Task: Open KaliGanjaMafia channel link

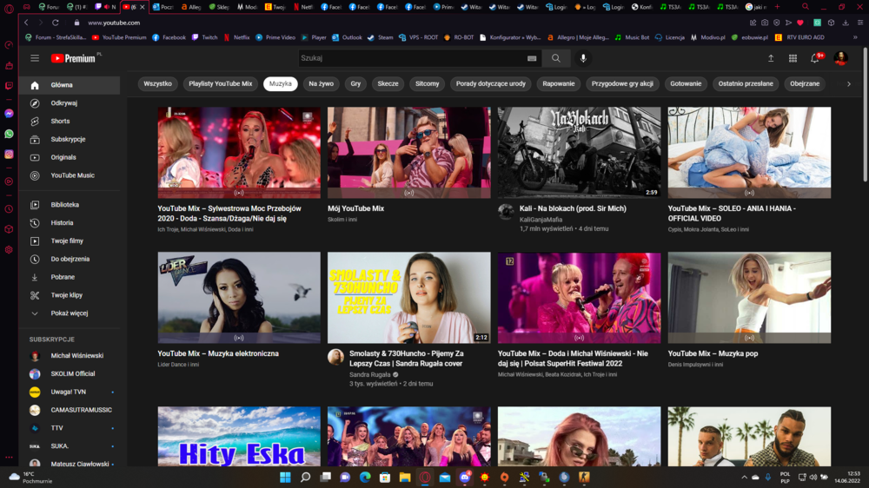Action: [541, 220]
